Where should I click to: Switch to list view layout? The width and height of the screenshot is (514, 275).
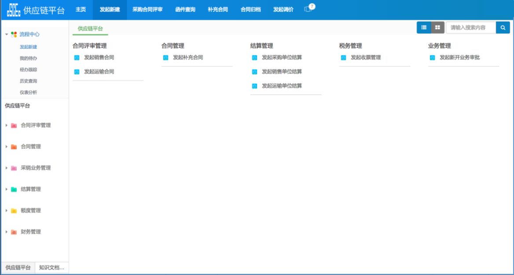(424, 27)
